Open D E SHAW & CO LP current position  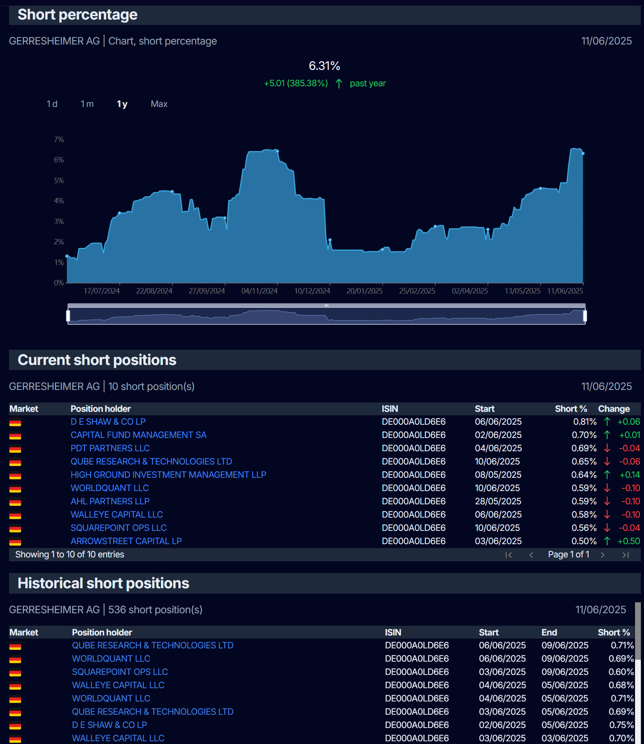[108, 422]
